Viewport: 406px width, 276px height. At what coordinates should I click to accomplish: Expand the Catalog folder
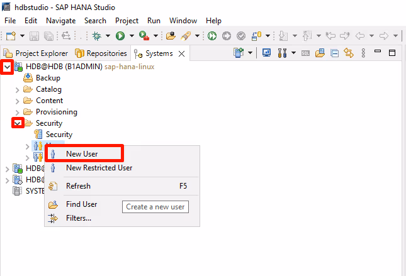tap(18, 89)
